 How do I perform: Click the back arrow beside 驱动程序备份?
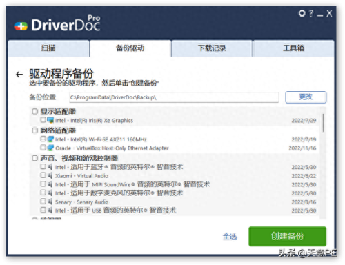click(19, 75)
